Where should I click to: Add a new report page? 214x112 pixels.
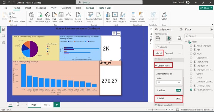pos(57,105)
